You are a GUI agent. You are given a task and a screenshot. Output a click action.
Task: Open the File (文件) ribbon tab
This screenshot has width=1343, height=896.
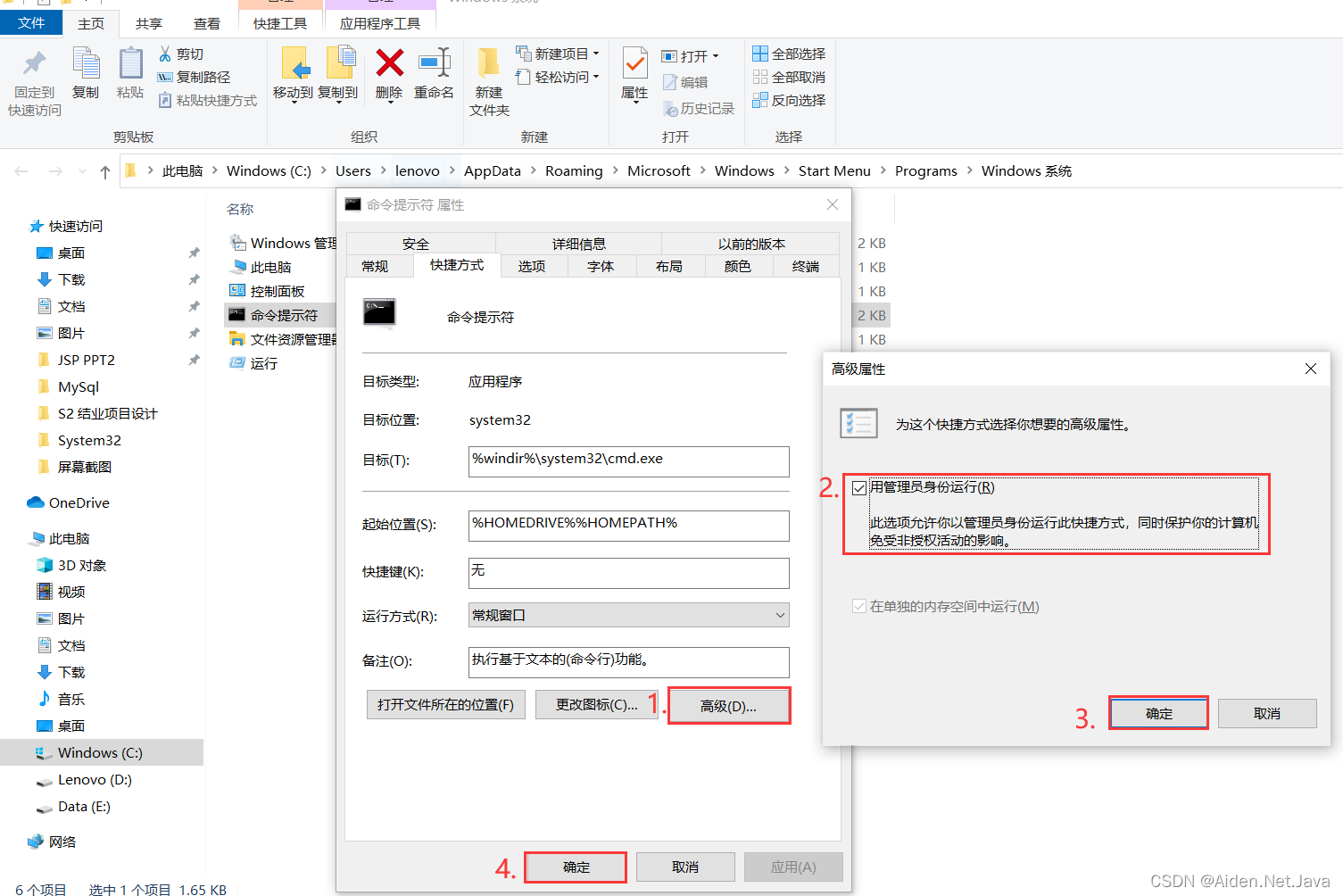31,23
